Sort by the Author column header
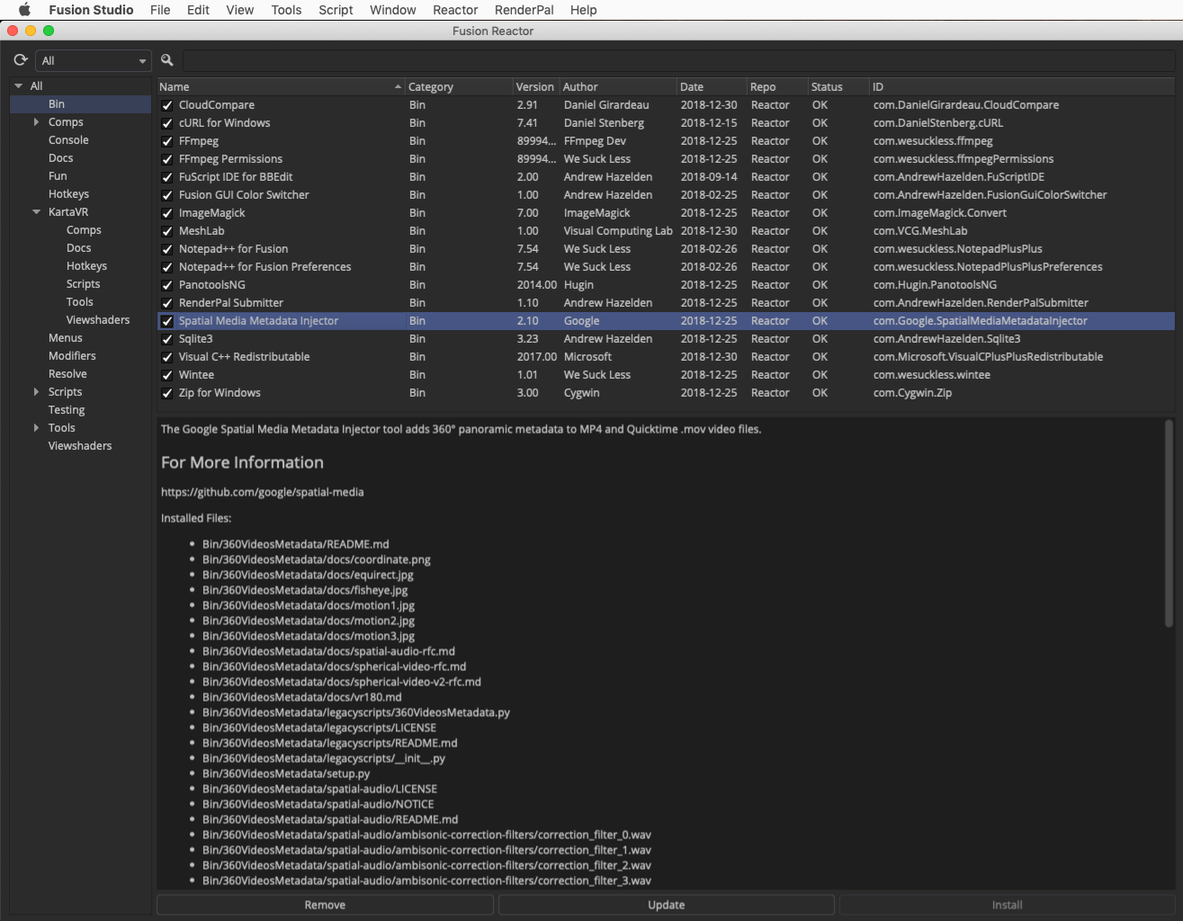Viewport: 1183px width, 921px height. point(618,87)
